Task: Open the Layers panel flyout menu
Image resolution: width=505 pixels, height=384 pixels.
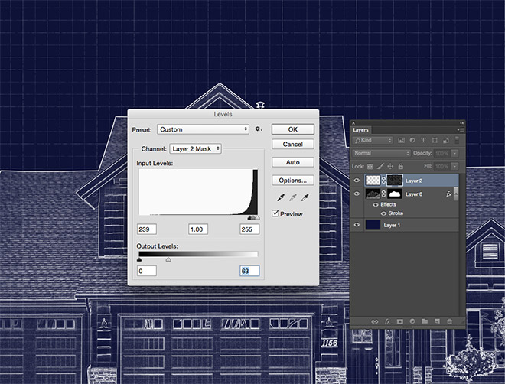Action: point(461,130)
